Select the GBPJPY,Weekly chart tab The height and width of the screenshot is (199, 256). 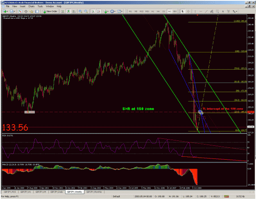point(75,192)
